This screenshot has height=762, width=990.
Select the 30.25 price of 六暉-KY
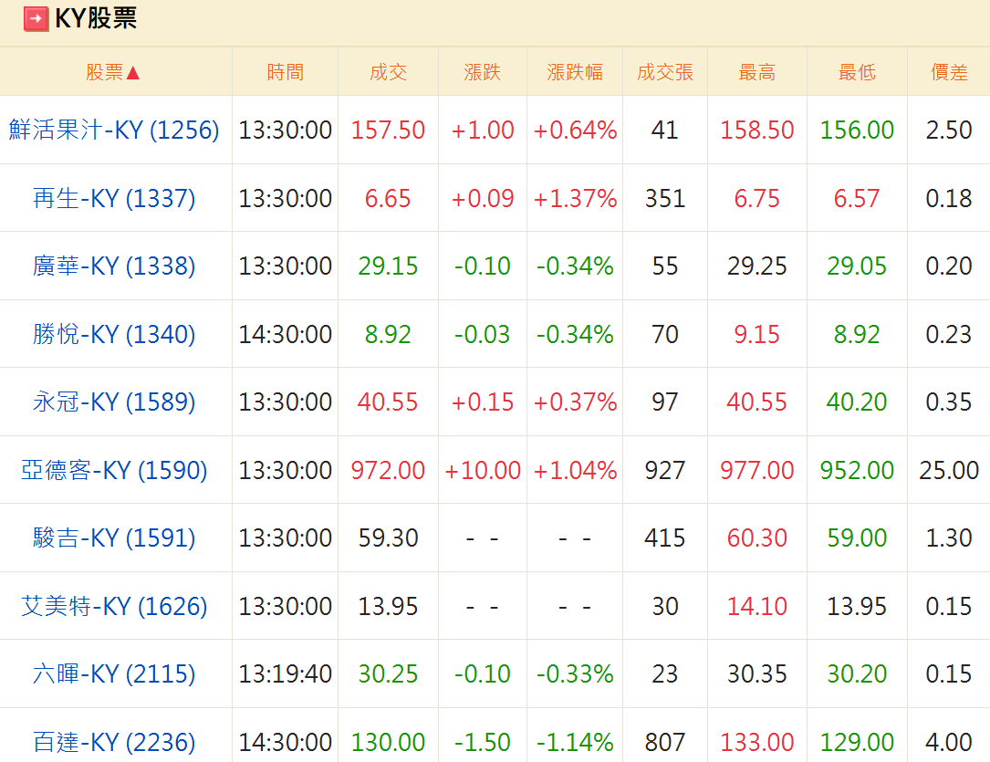pos(388,674)
